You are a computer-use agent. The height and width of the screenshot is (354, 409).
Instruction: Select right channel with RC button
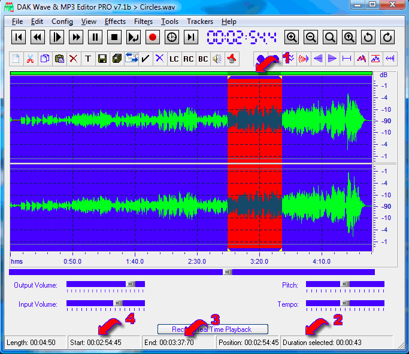pyautogui.click(x=188, y=59)
